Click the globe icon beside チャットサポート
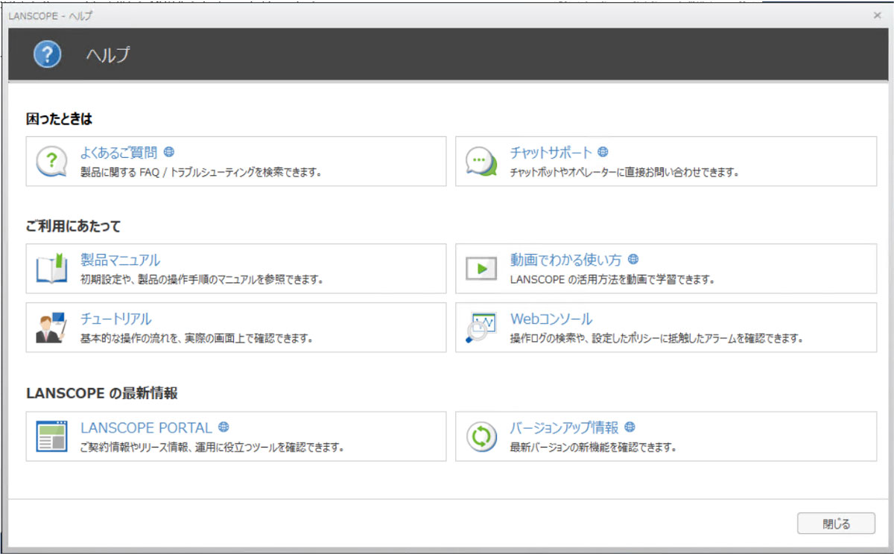This screenshot has width=894, height=554. [x=603, y=152]
